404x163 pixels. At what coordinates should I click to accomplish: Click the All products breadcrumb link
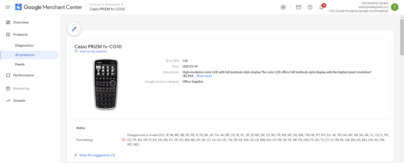(x=113, y=5)
